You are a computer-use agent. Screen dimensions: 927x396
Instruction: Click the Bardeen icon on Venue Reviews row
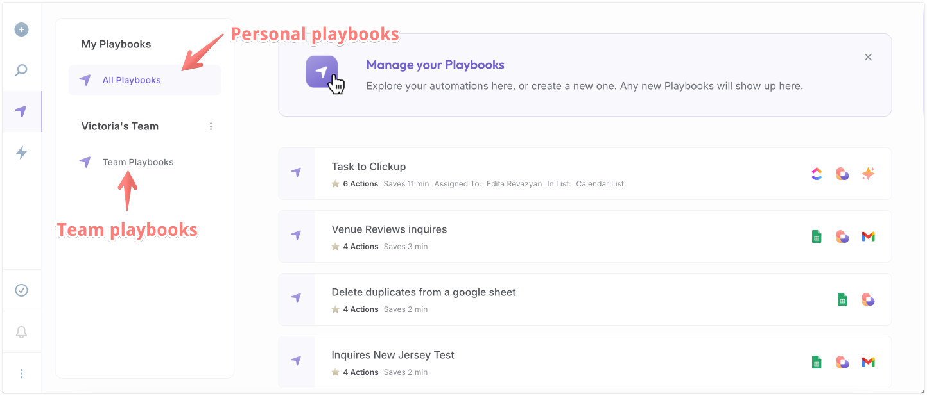pyautogui.click(x=842, y=236)
